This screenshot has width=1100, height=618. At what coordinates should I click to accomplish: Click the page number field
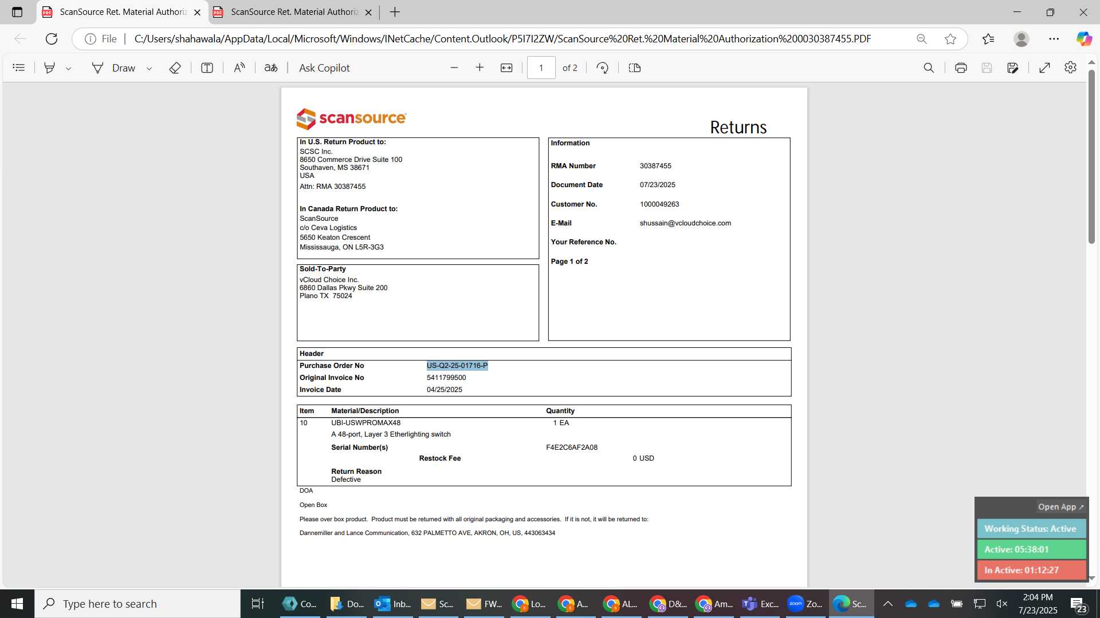pos(541,68)
